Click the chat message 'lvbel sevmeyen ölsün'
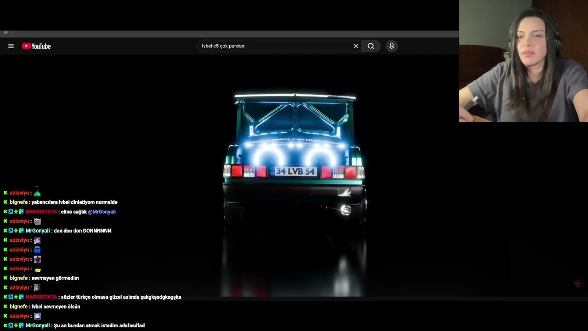The width and height of the screenshot is (588, 331). click(x=56, y=307)
